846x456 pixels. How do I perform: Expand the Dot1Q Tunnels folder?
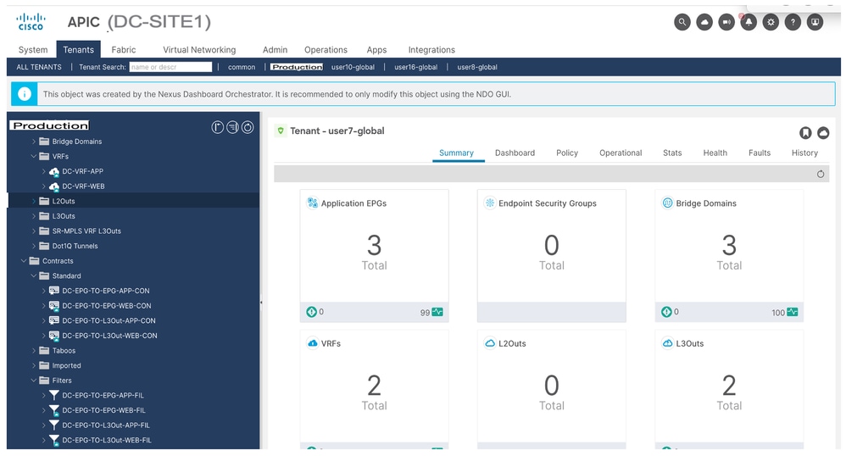pos(33,246)
